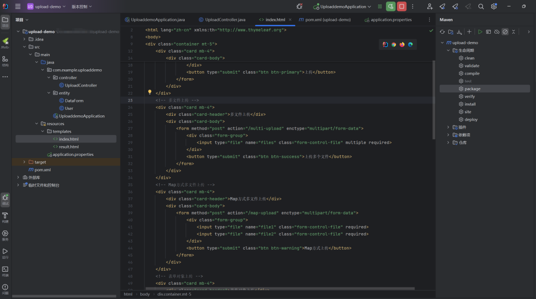Reload all Maven projects

(x=442, y=31)
